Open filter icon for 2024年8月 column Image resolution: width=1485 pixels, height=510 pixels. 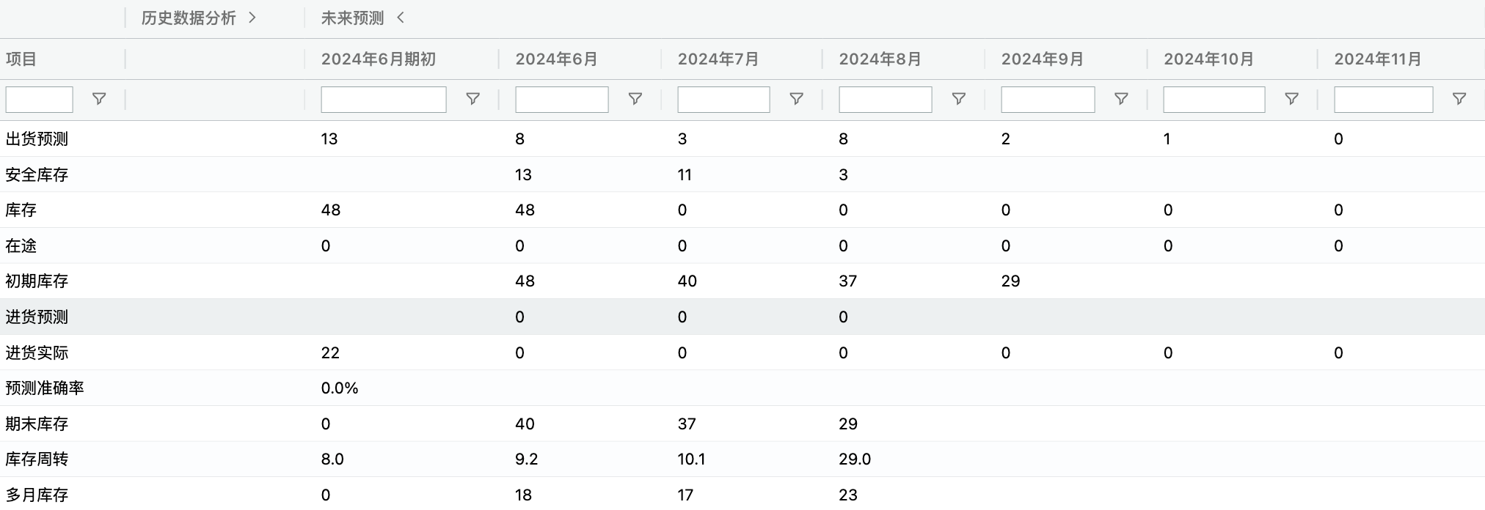coord(958,99)
